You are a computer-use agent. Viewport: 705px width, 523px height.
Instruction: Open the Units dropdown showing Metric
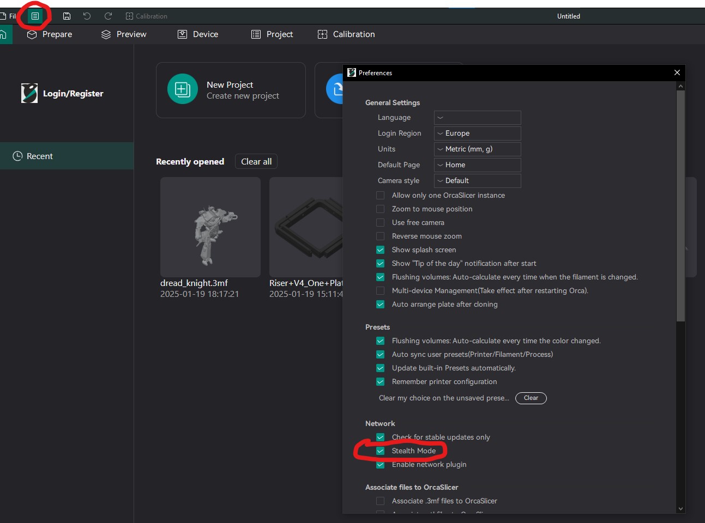pos(478,149)
